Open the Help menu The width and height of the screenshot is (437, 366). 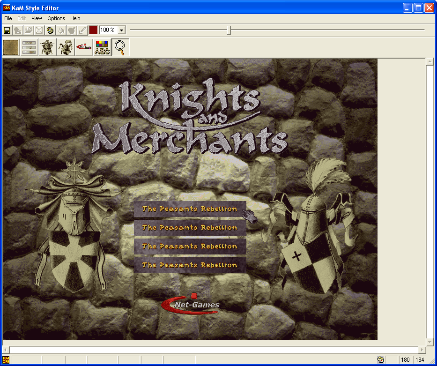click(x=75, y=18)
